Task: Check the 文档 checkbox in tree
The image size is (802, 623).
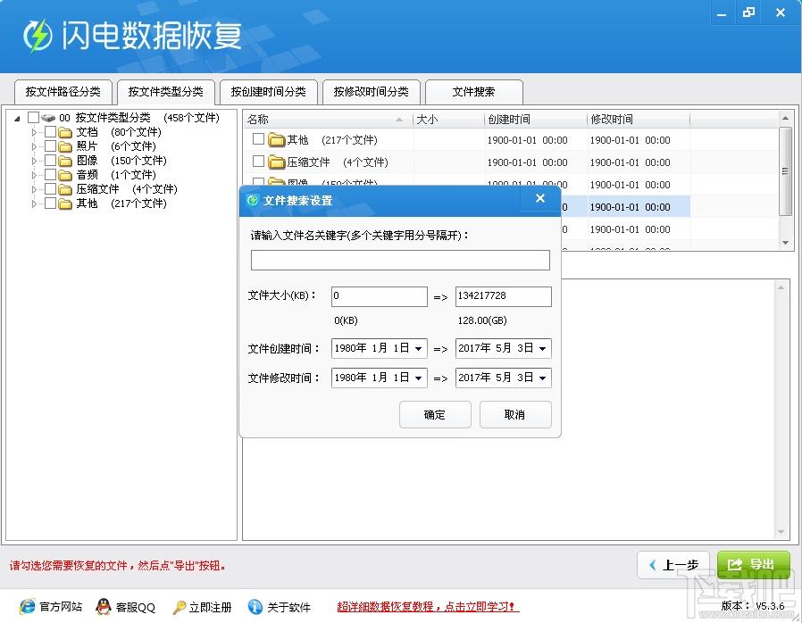Action: pos(50,132)
